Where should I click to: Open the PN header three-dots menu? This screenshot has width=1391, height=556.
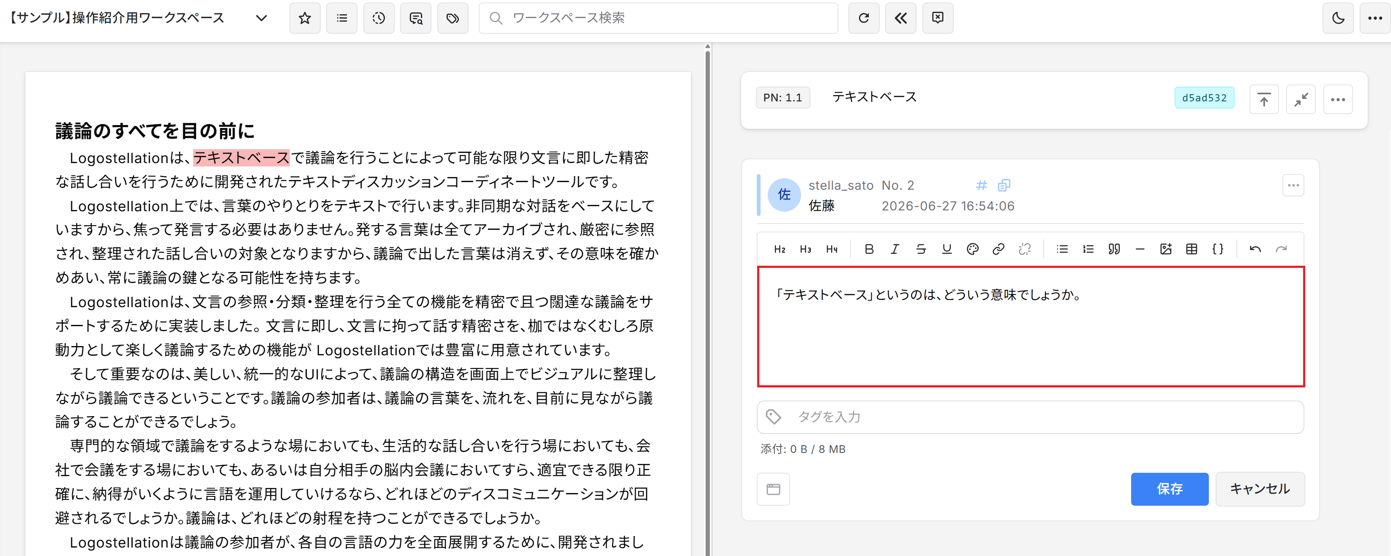coord(1338,99)
